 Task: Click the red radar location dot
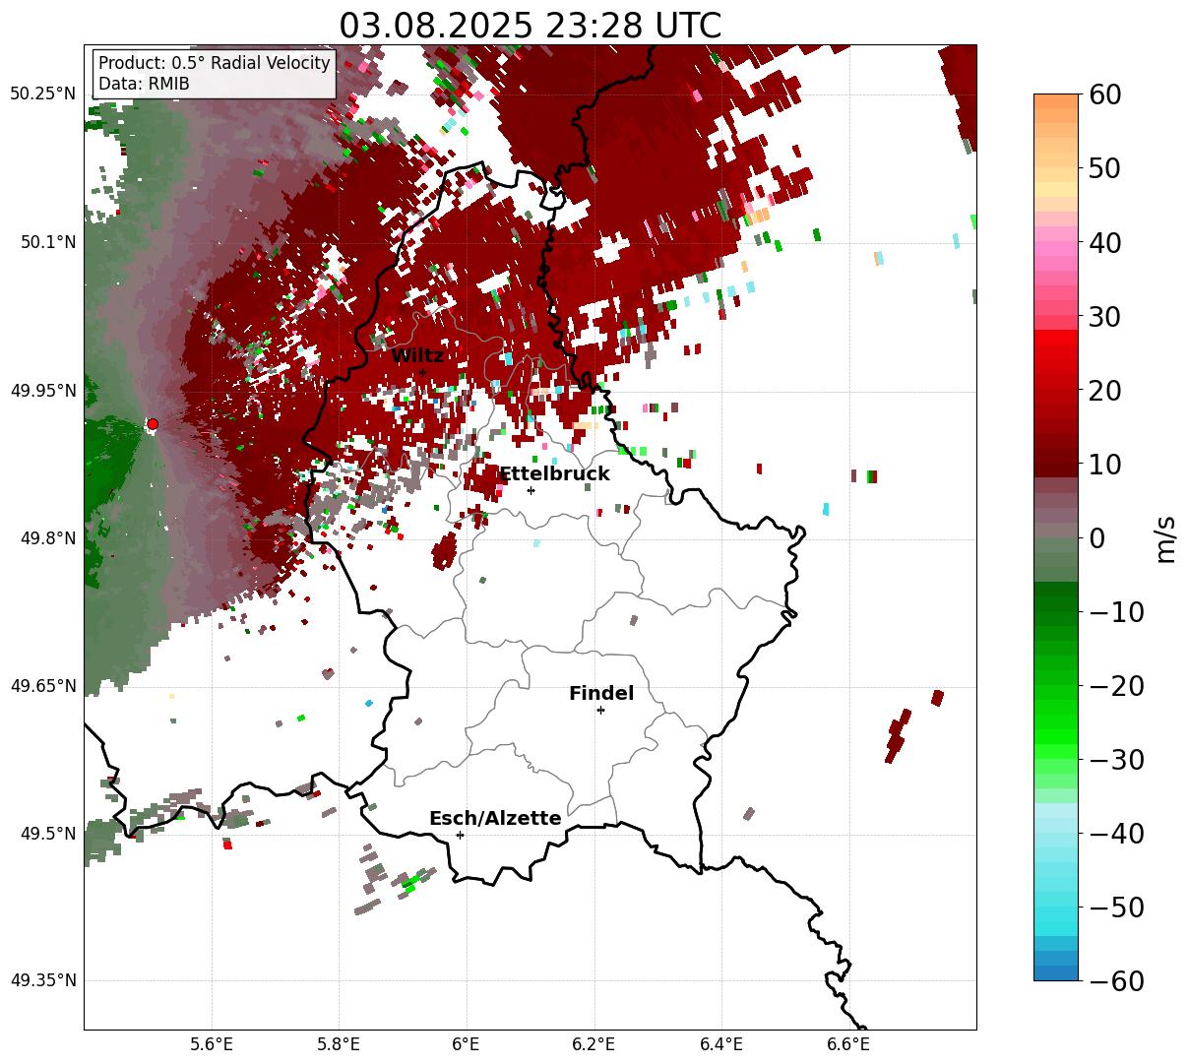pos(153,424)
